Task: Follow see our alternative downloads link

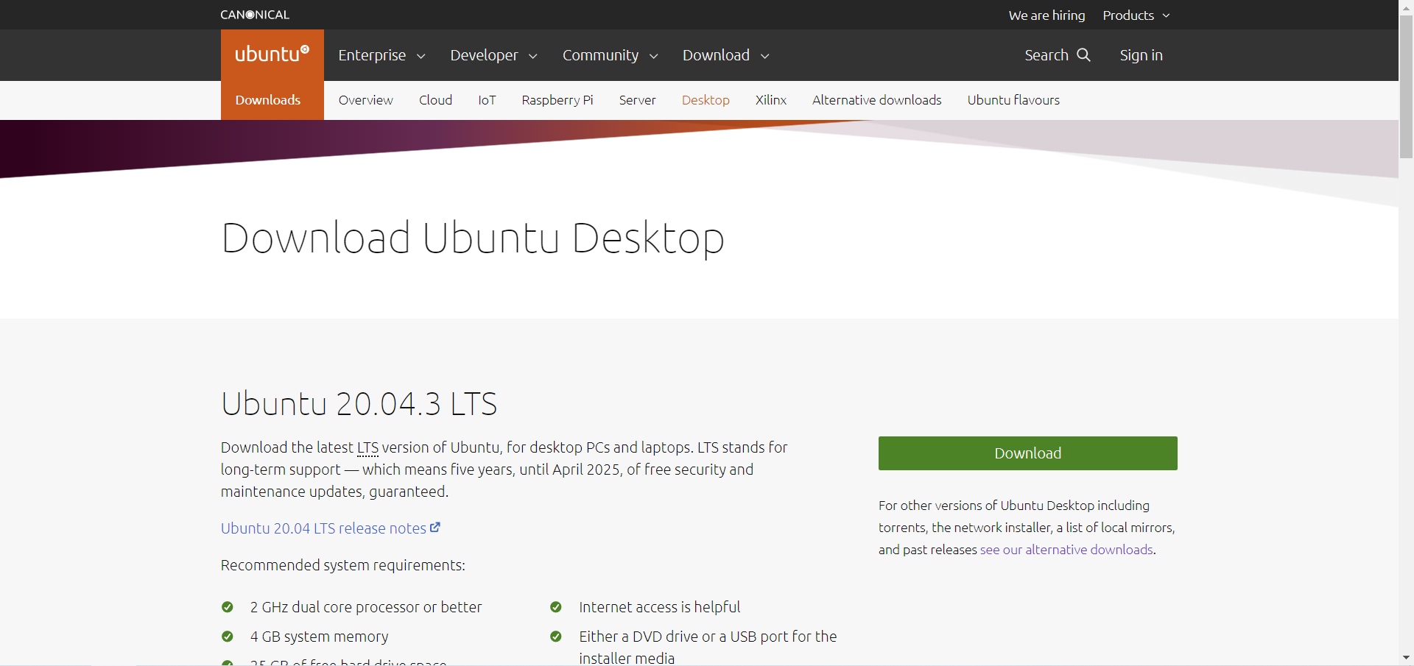Action: point(1066,550)
